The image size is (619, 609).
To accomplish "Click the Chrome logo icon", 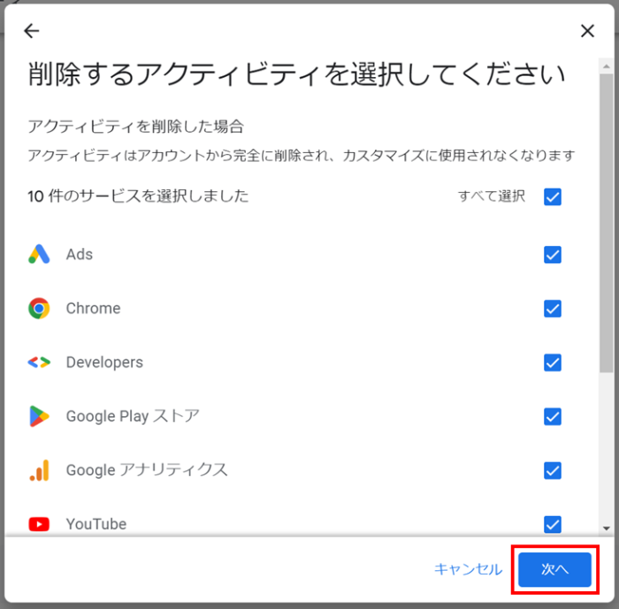I will [x=39, y=308].
